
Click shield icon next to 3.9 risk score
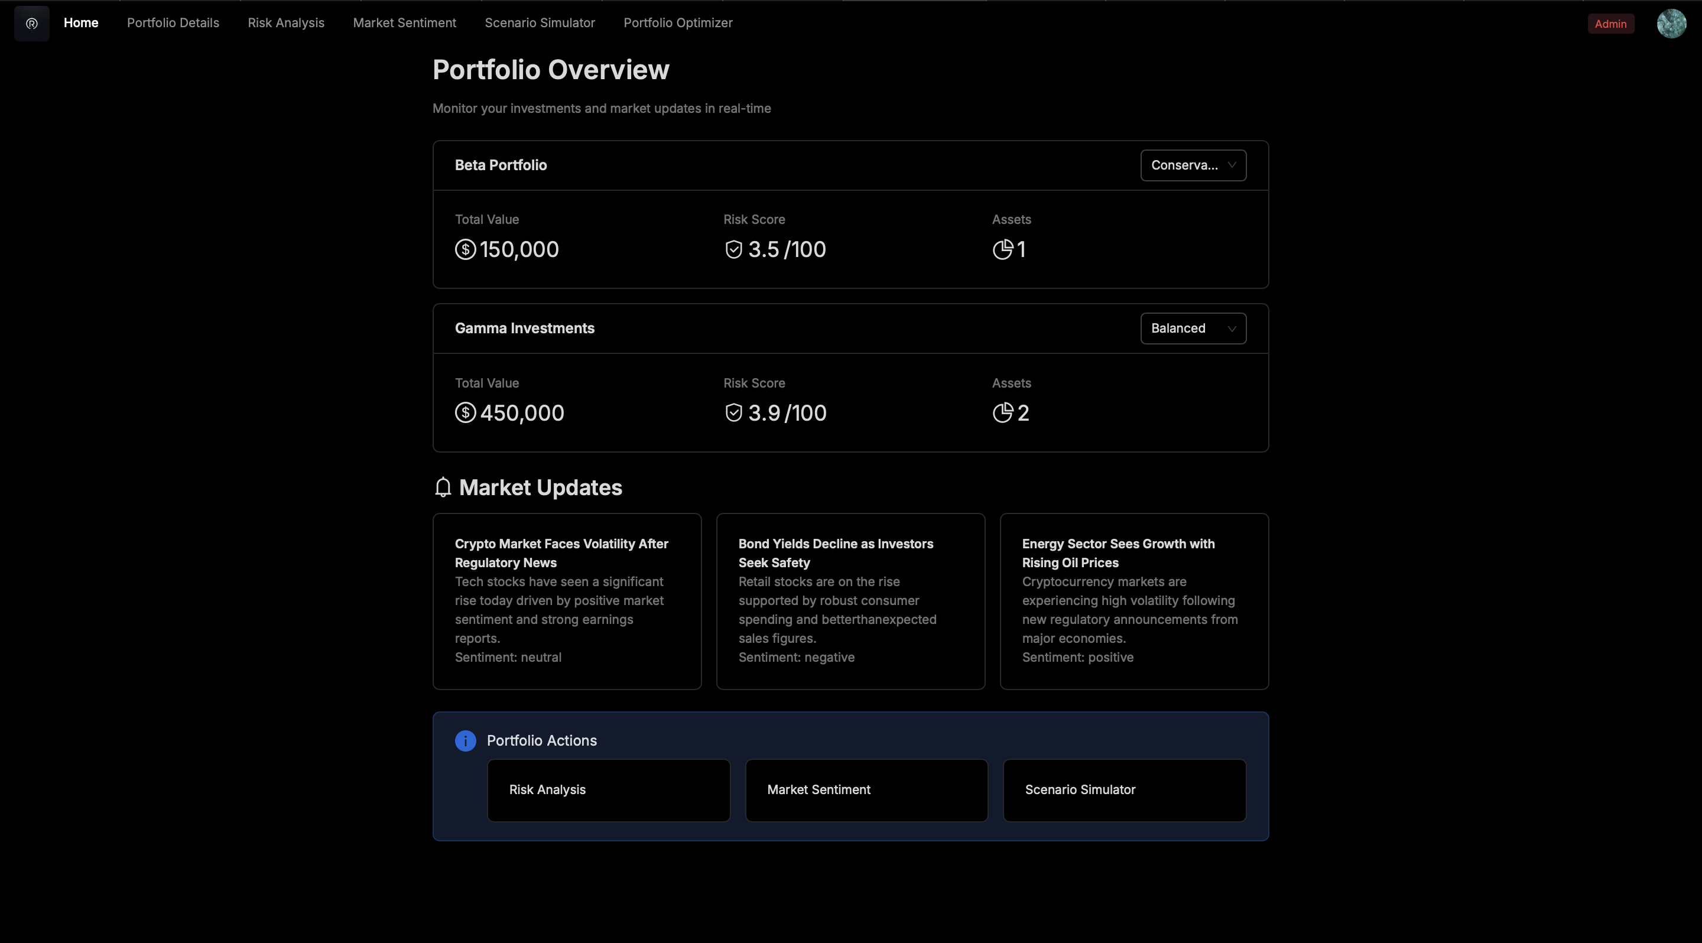[x=733, y=413]
